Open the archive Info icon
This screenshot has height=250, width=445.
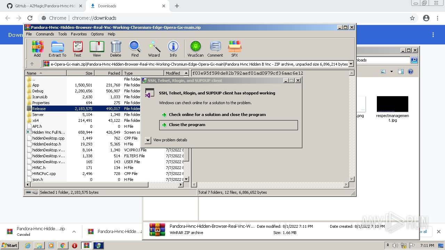coord(173,49)
